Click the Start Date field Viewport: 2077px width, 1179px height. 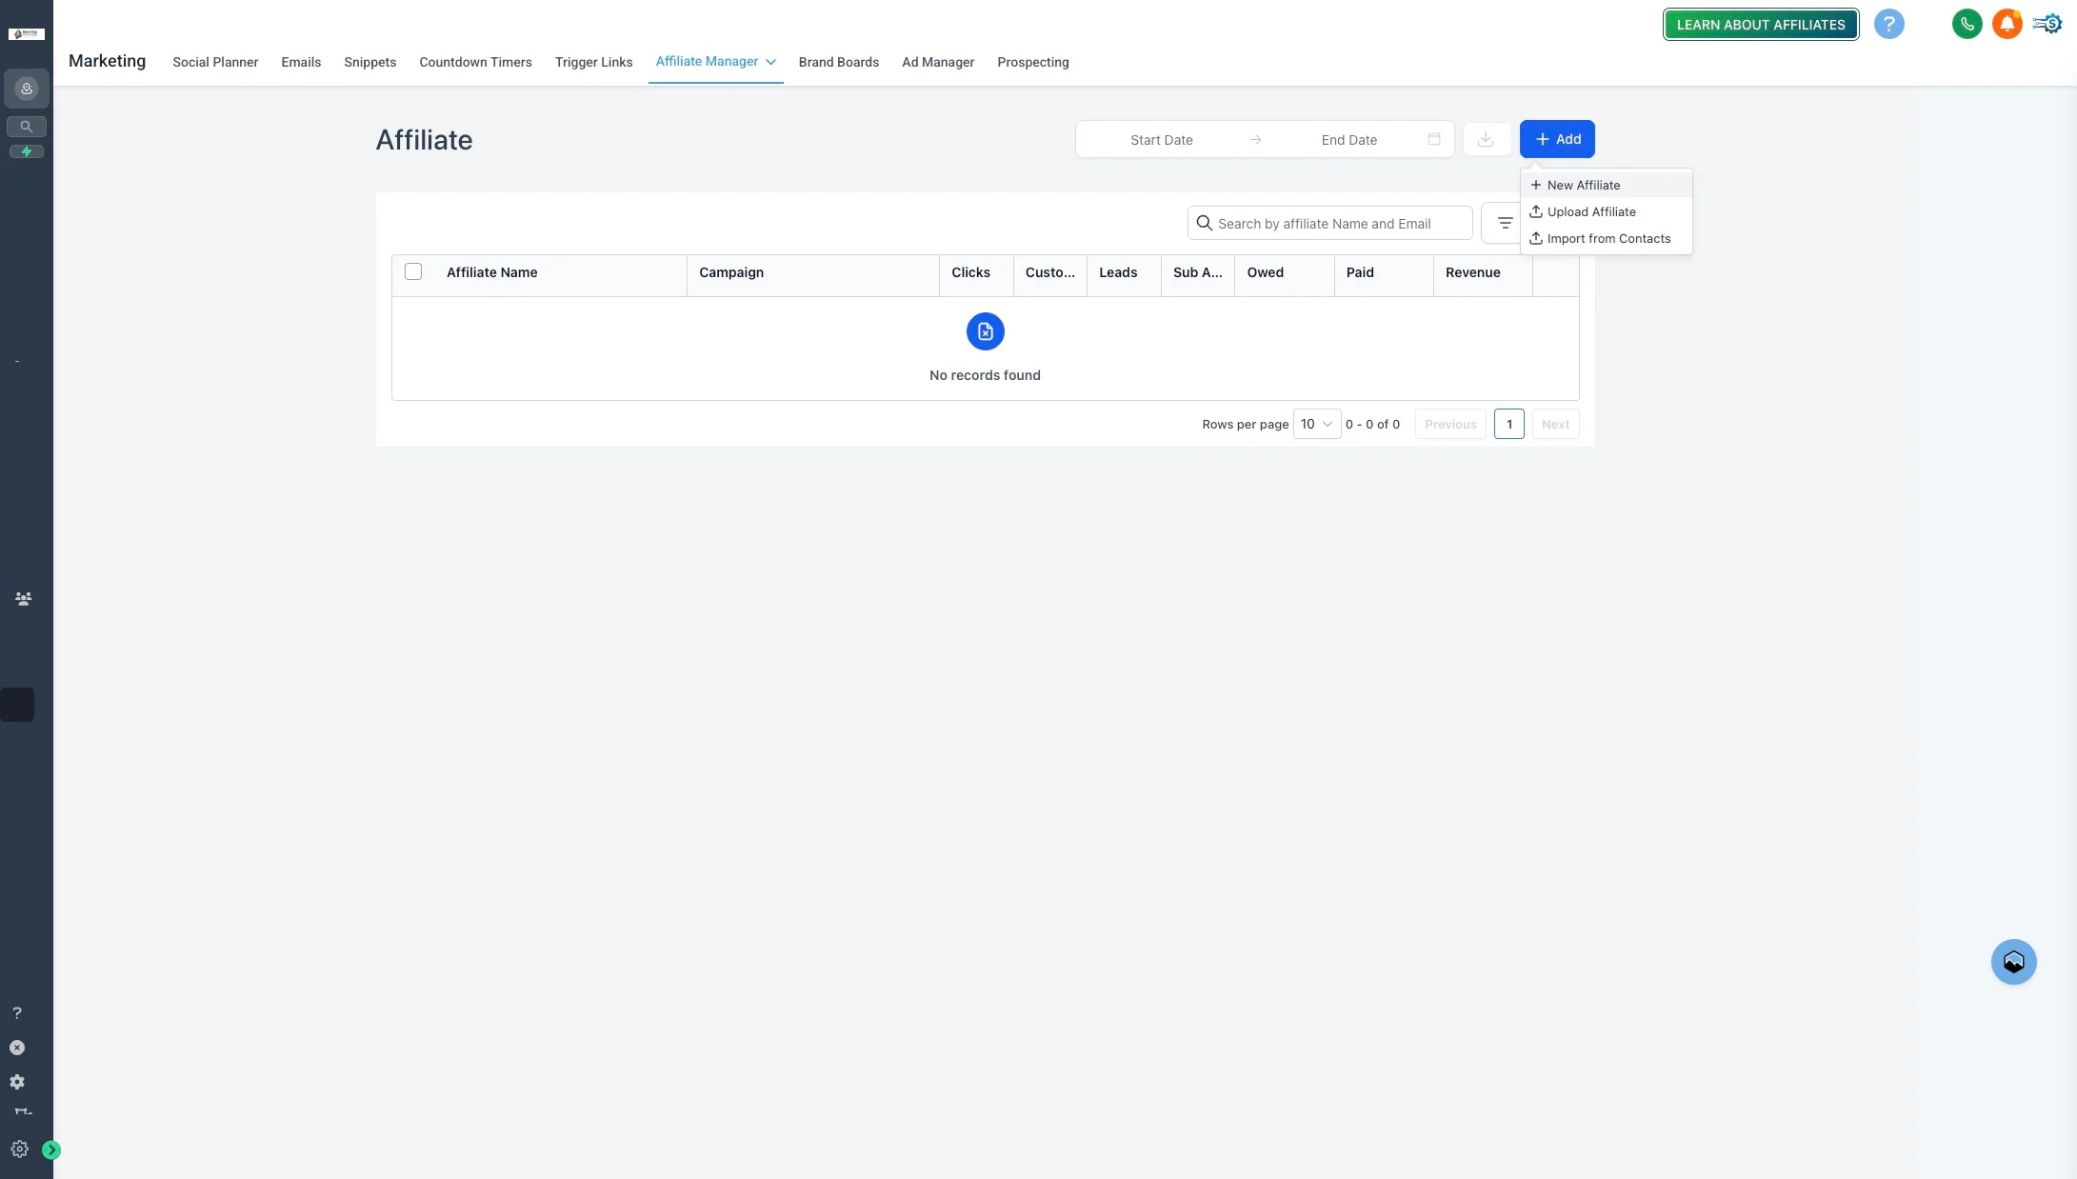point(1161,139)
